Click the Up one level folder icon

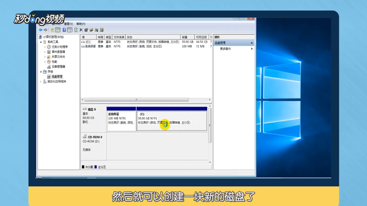pos(52,30)
